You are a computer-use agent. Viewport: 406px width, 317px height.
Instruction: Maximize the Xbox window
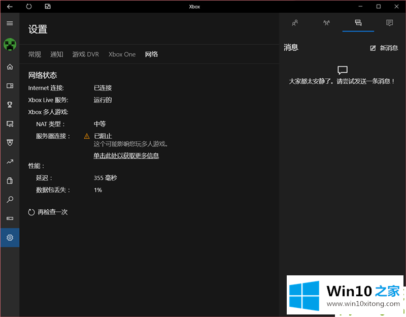click(379, 7)
